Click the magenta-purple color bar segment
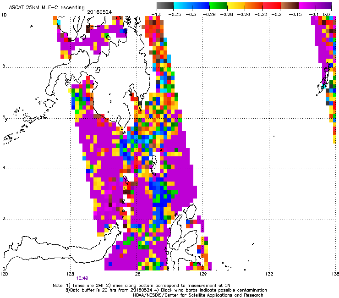339x298 pixels. (x=315, y=6)
